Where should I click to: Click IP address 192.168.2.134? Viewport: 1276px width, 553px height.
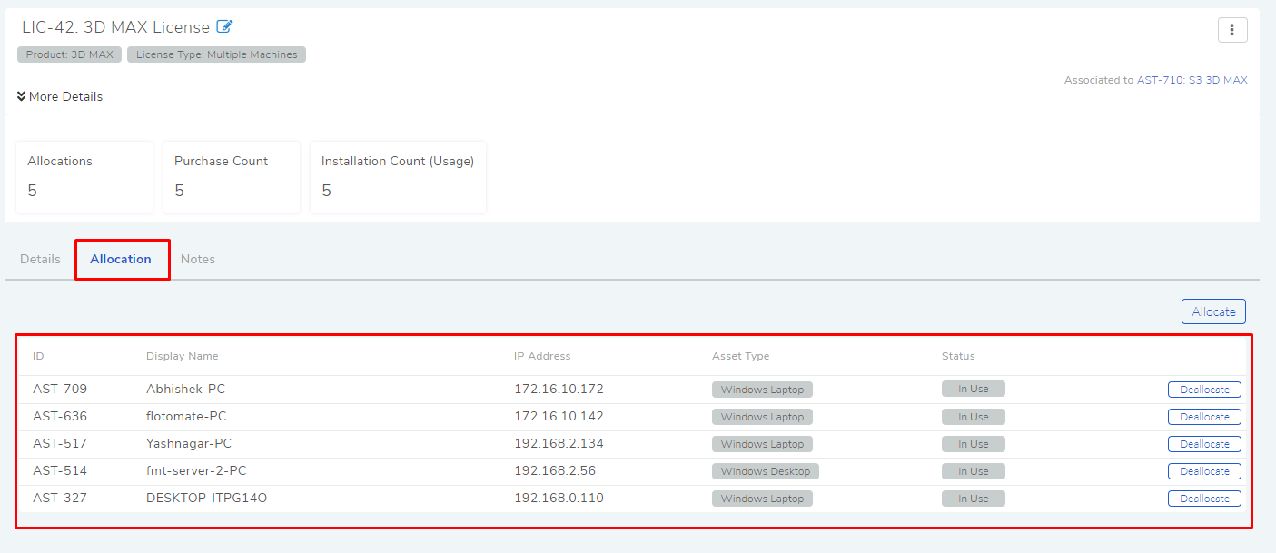pyautogui.click(x=559, y=443)
